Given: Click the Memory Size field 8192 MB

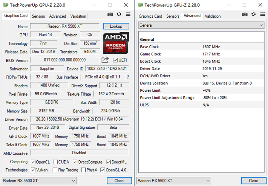Looking at the screenshot, I should tap(46, 111).
